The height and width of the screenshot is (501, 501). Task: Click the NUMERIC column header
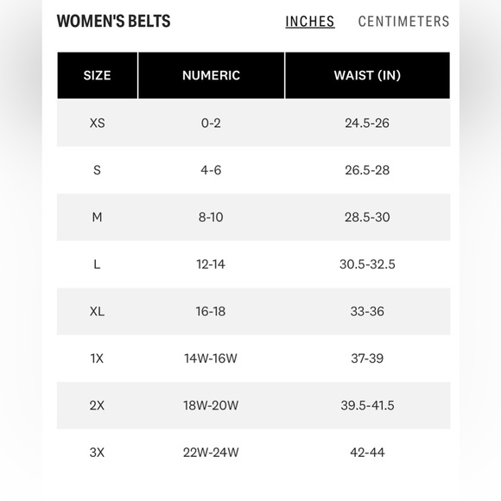[x=212, y=75]
